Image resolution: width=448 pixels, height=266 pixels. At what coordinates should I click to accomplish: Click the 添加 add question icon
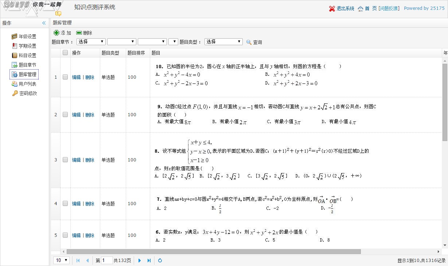[57, 32]
